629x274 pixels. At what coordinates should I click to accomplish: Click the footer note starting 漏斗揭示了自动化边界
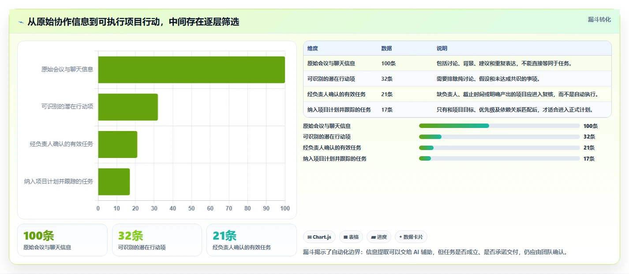coord(435,252)
